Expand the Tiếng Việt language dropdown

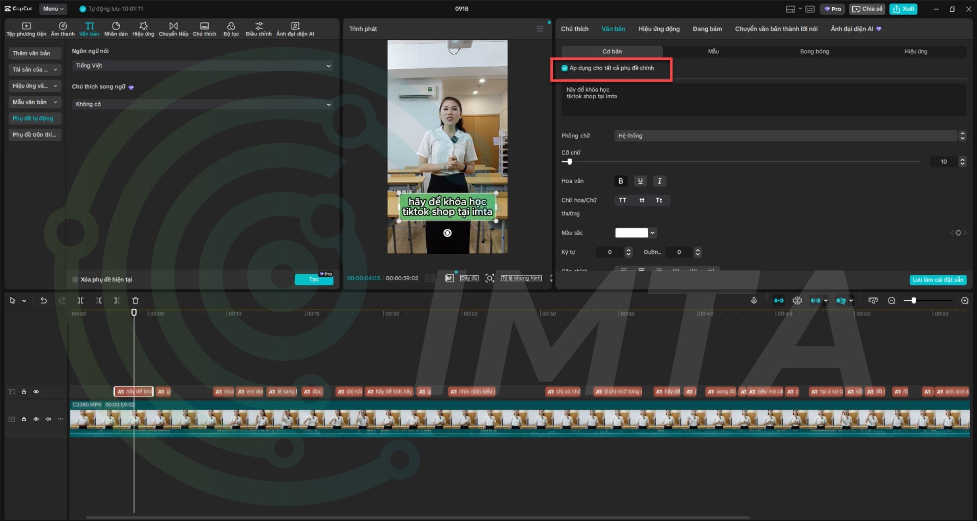pyautogui.click(x=203, y=66)
